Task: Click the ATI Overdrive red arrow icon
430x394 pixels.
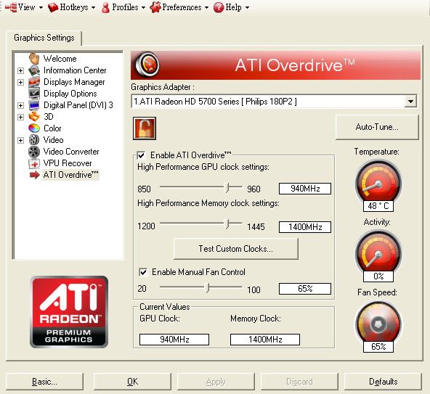Action: pyautogui.click(x=35, y=175)
